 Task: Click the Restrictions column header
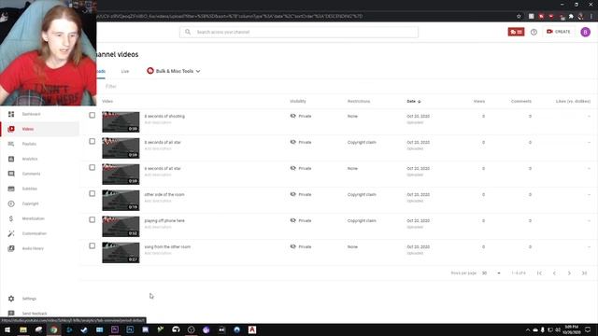click(359, 102)
